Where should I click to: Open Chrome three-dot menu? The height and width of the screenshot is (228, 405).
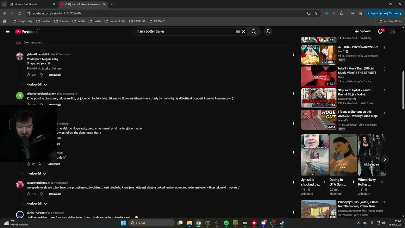click(401, 13)
